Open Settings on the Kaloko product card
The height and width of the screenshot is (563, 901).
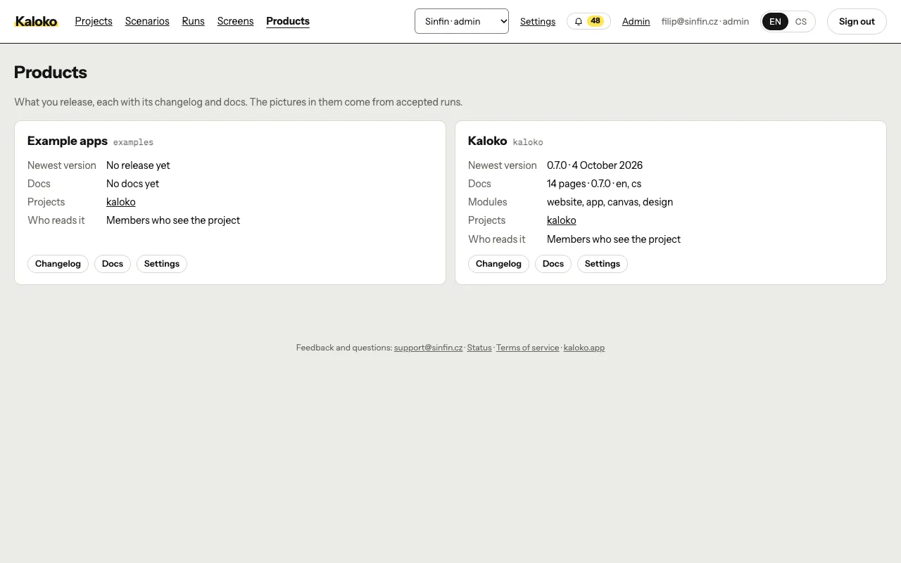pos(603,264)
